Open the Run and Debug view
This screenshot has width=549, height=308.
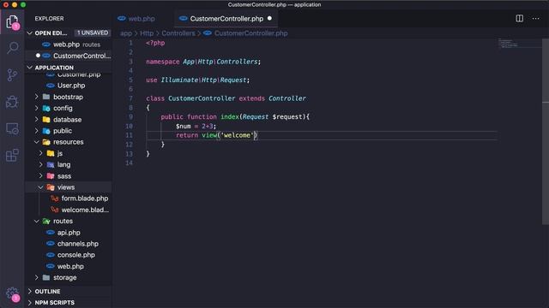[12, 102]
